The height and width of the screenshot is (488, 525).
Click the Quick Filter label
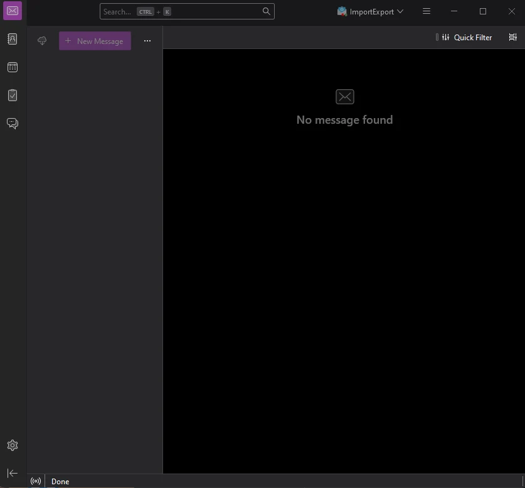tap(472, 37)
